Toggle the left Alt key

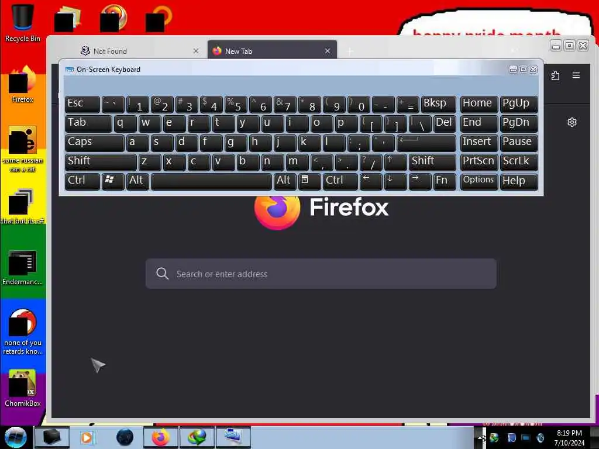point(137,181)
